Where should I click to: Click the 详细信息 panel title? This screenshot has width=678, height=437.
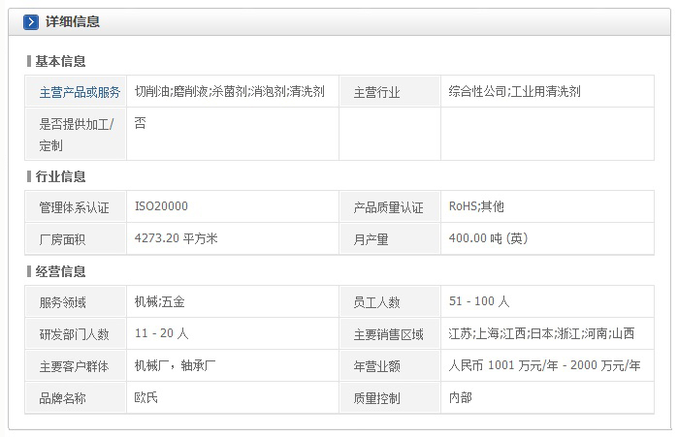click(x=73, y=21)
